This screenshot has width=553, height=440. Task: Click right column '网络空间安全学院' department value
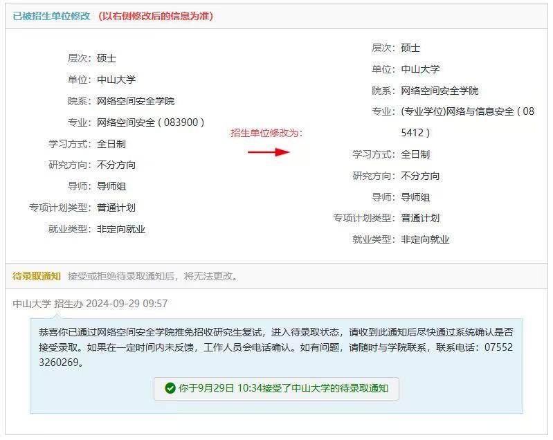tap(439, 91)
